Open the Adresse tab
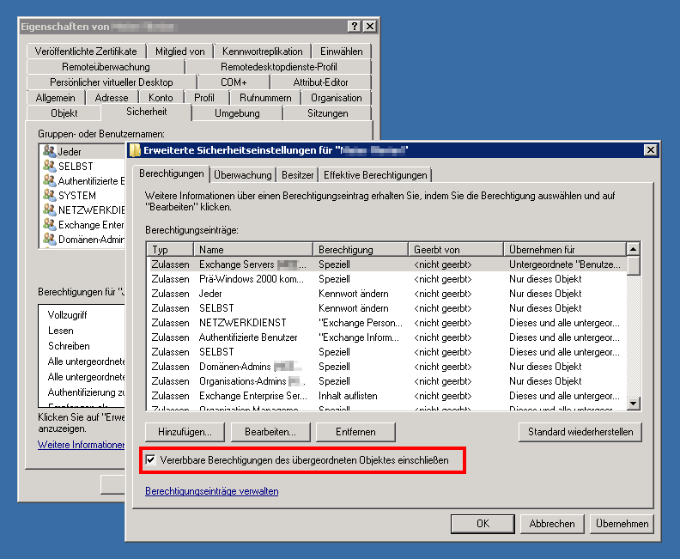The height and width of the screenshot is (559, 680). [112, 98]
